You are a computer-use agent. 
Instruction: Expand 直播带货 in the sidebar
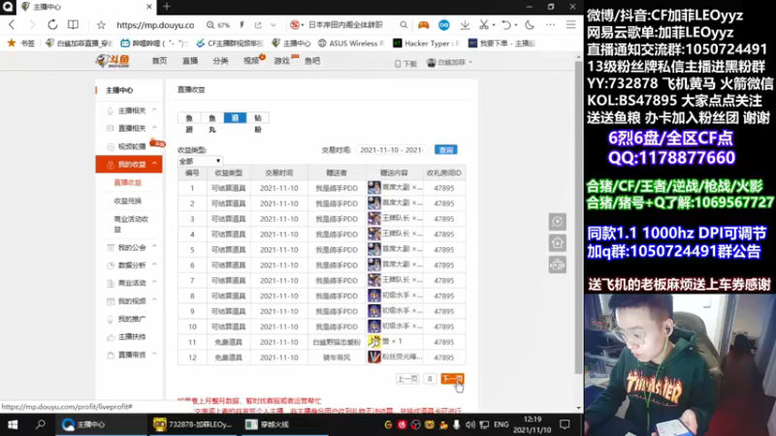130,355
